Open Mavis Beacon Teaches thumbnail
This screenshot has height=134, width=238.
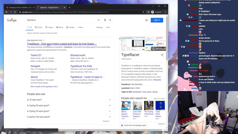[x=126, y=105]
